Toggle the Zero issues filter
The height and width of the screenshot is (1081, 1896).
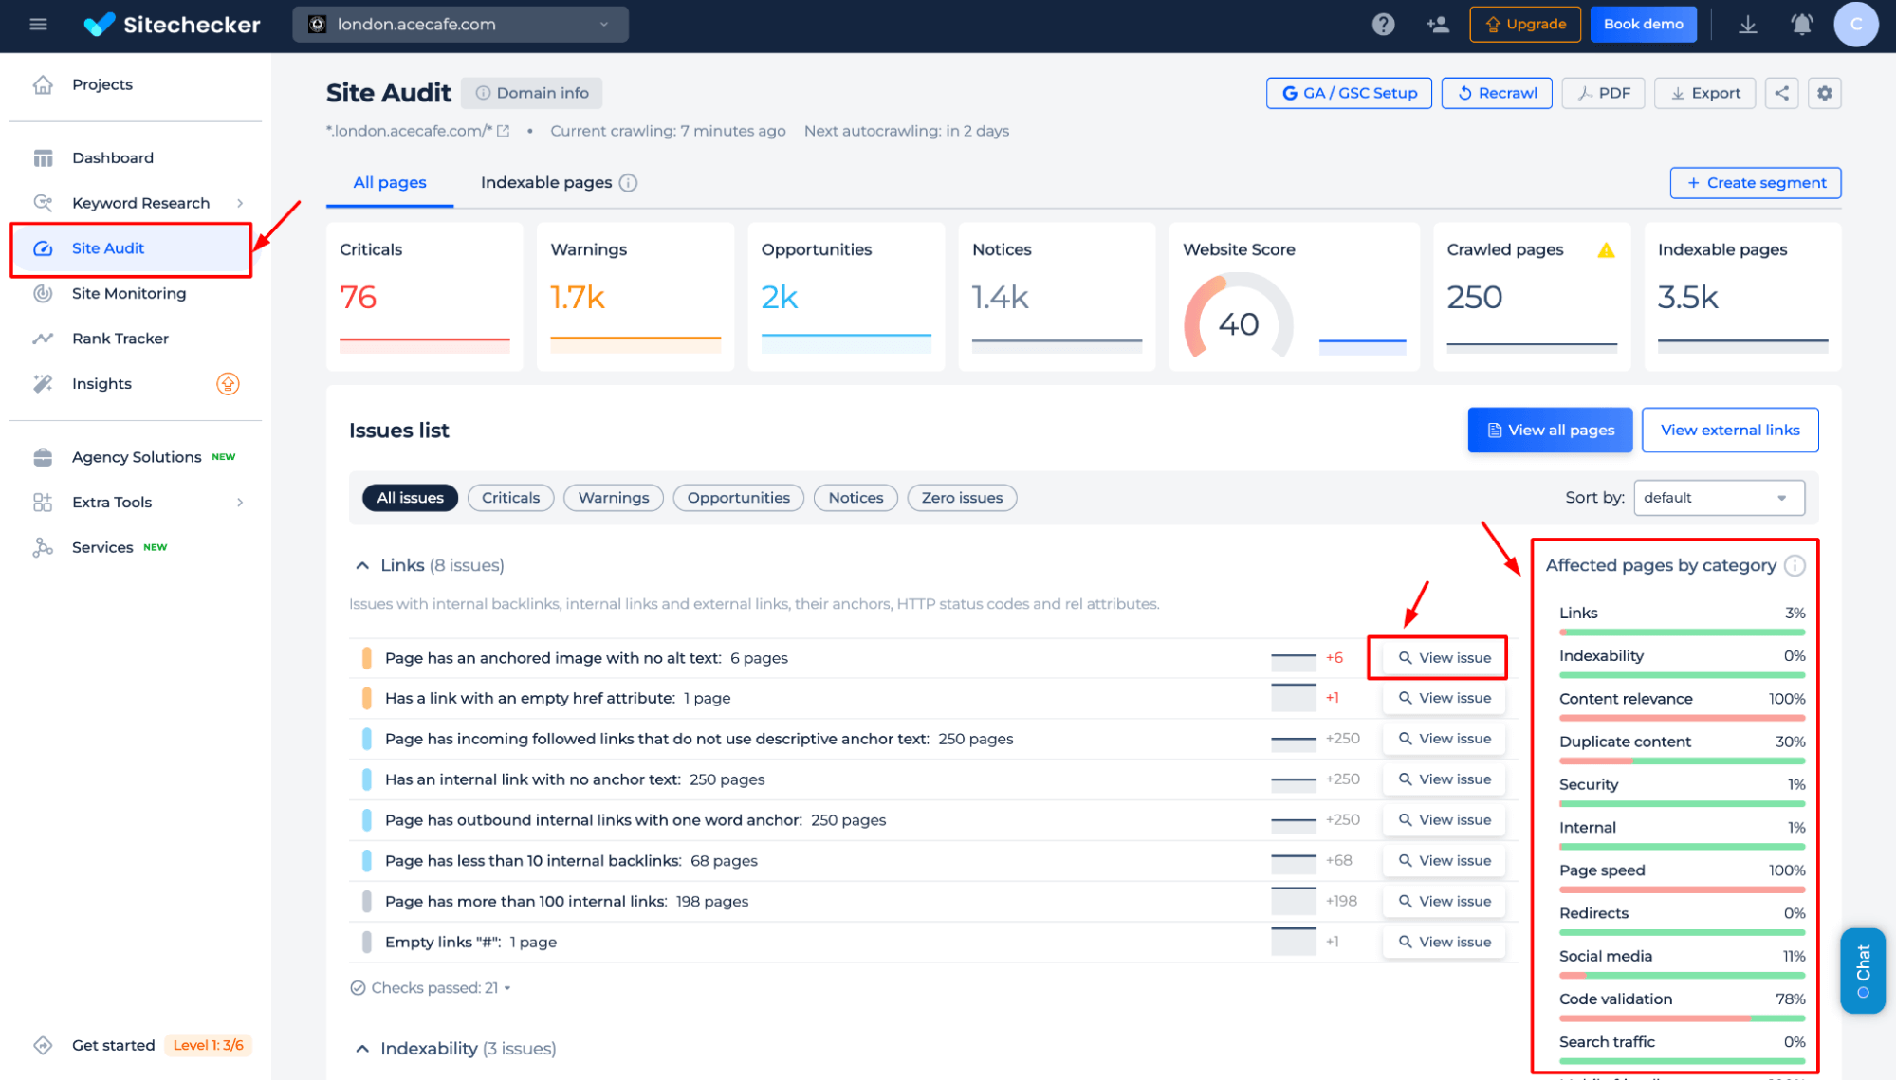click(961, 498)
